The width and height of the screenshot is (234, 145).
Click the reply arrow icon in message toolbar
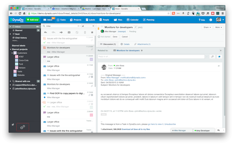(x=46, y=32)
